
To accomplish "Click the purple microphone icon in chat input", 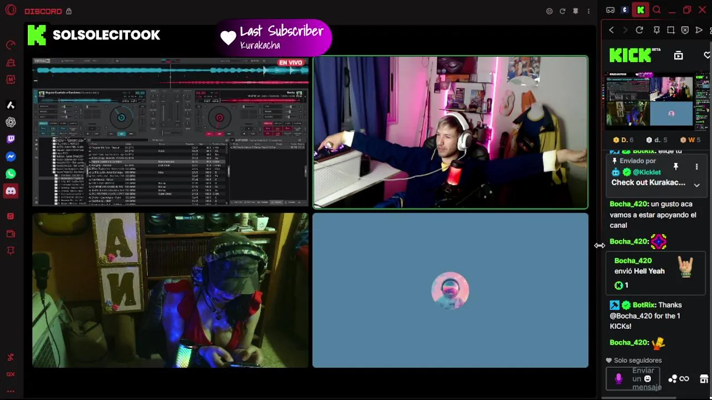I will point(619,379).
